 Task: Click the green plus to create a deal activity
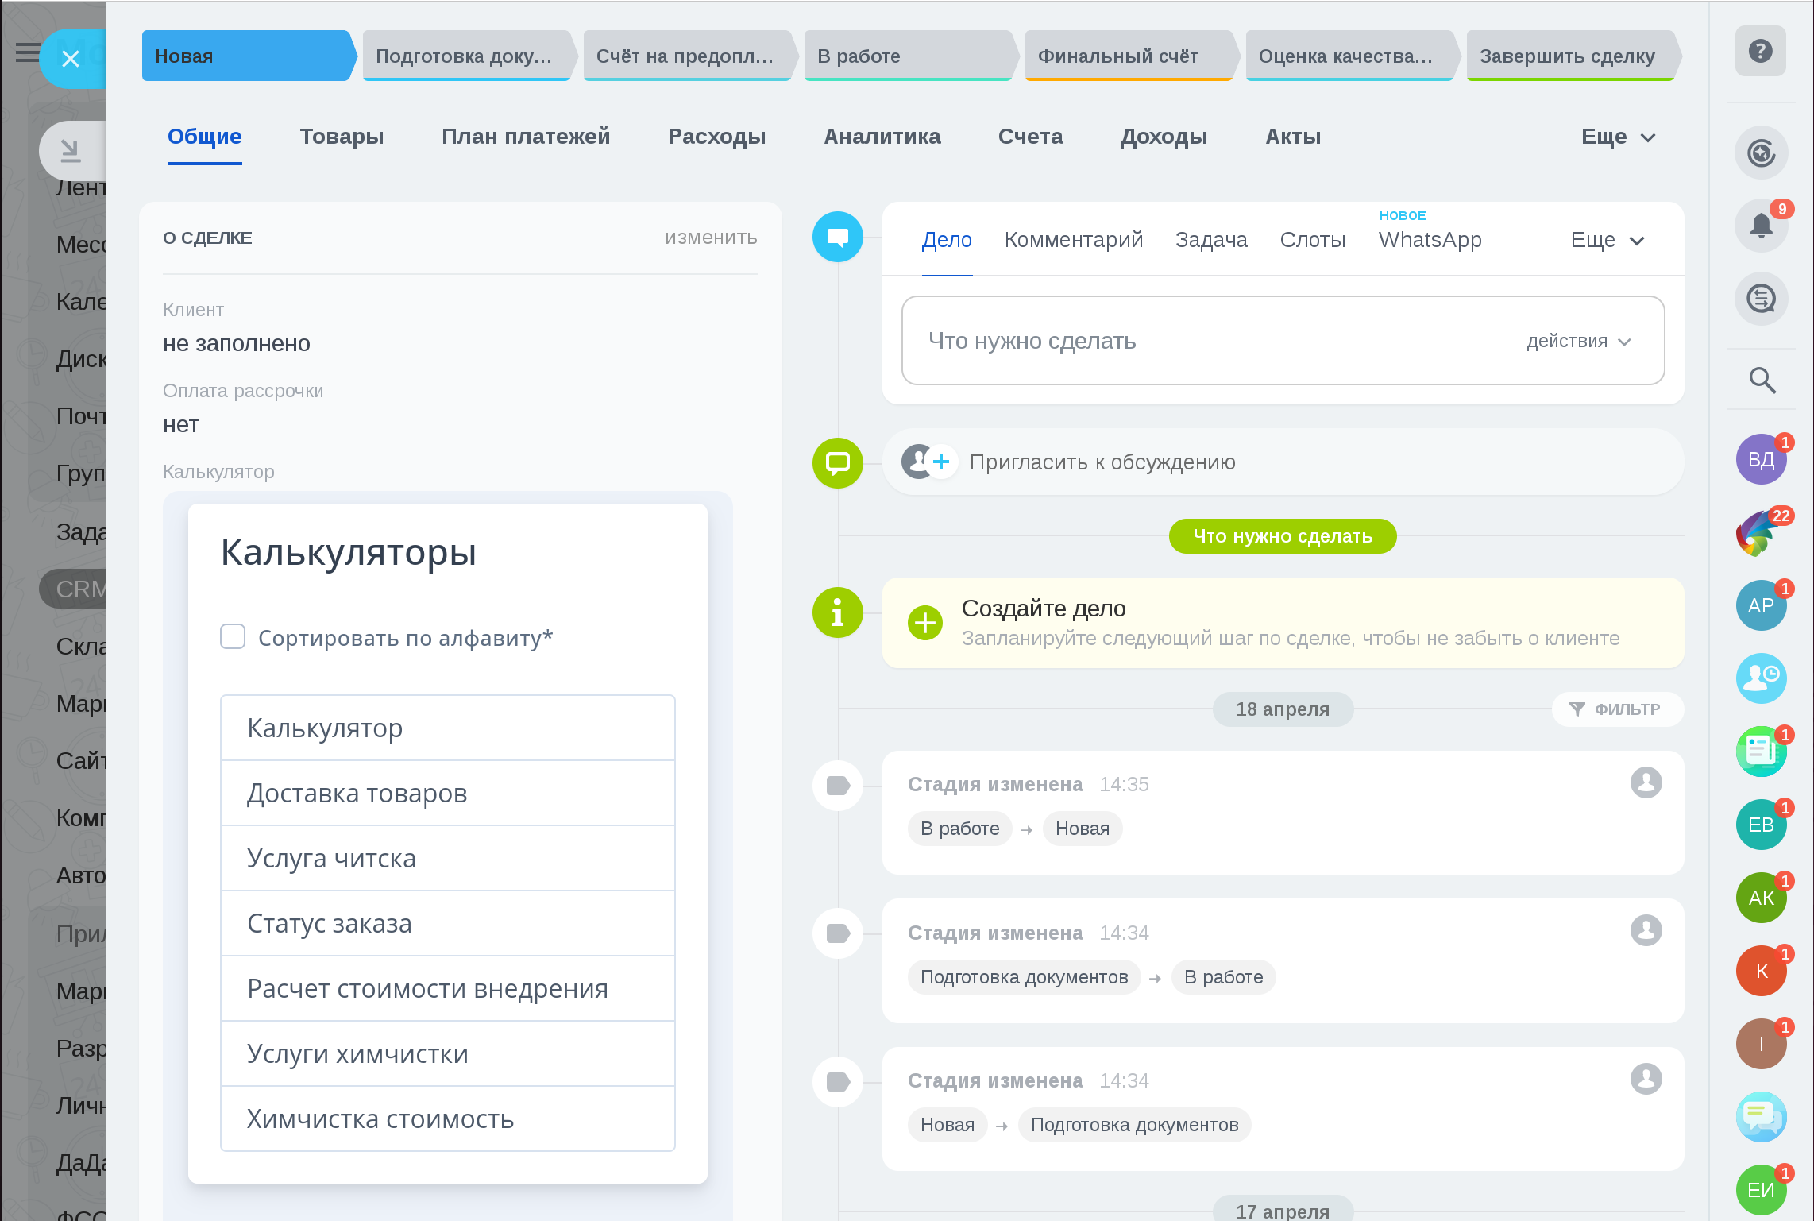pyautogui.click(x=925, y=623)
